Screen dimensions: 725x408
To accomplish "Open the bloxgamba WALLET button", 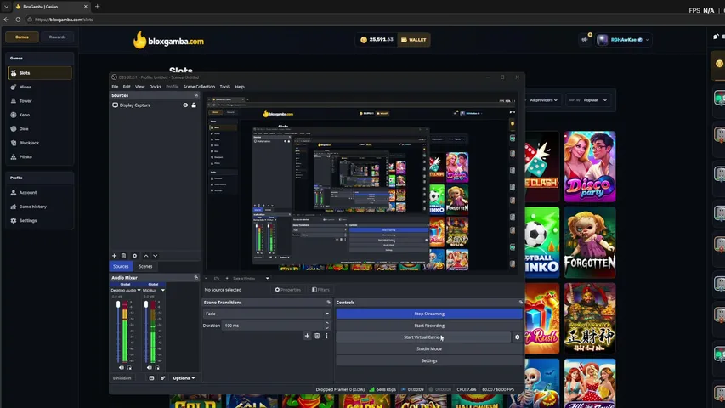I will 414,40.
